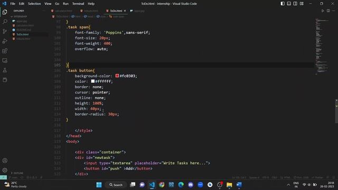Collapse the INTERNSHIP folder section

point(20,16)
